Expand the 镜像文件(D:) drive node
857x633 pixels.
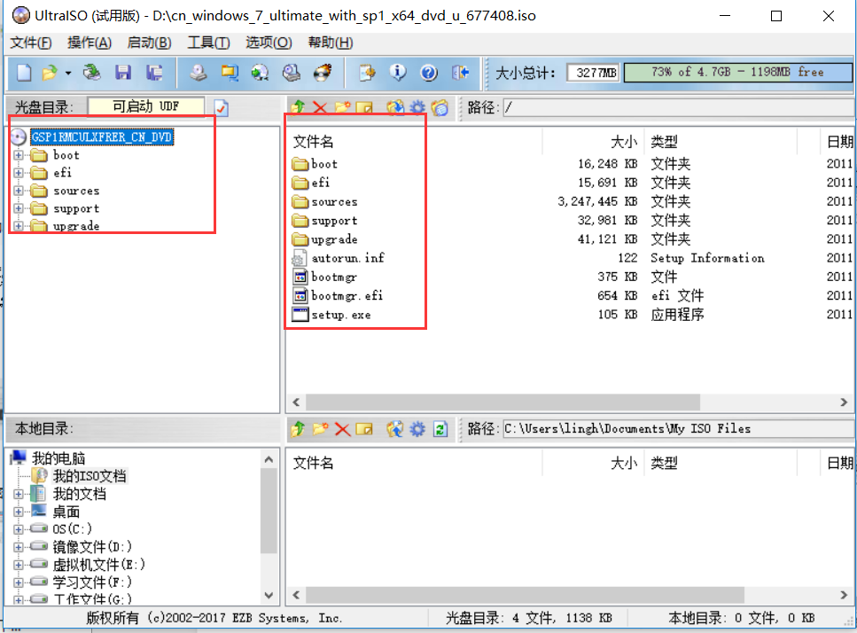[x=19, y=547]
